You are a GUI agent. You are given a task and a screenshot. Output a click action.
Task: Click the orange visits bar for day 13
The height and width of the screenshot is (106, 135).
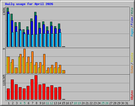point(56,68)
